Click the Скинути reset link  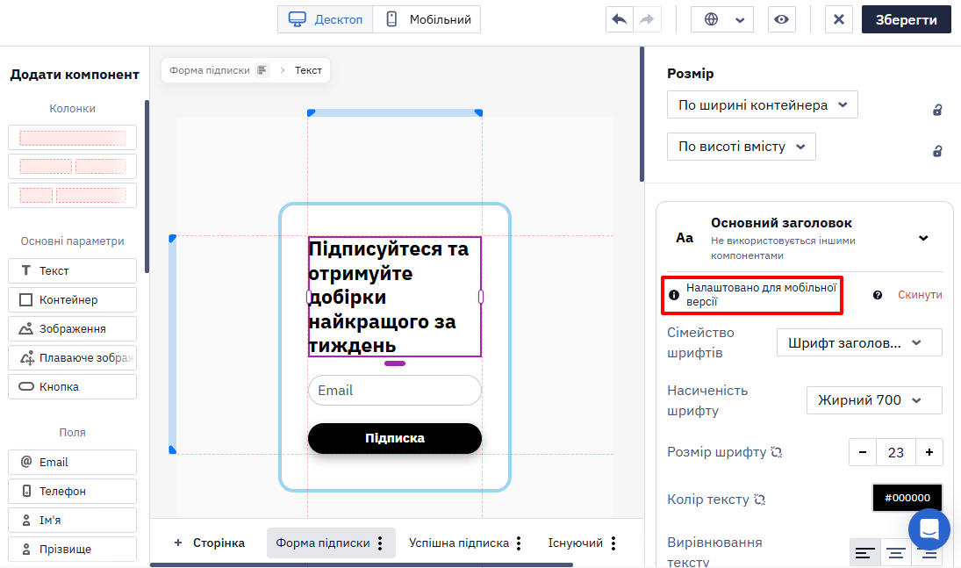pyautogui.click(x=920, y=295)
